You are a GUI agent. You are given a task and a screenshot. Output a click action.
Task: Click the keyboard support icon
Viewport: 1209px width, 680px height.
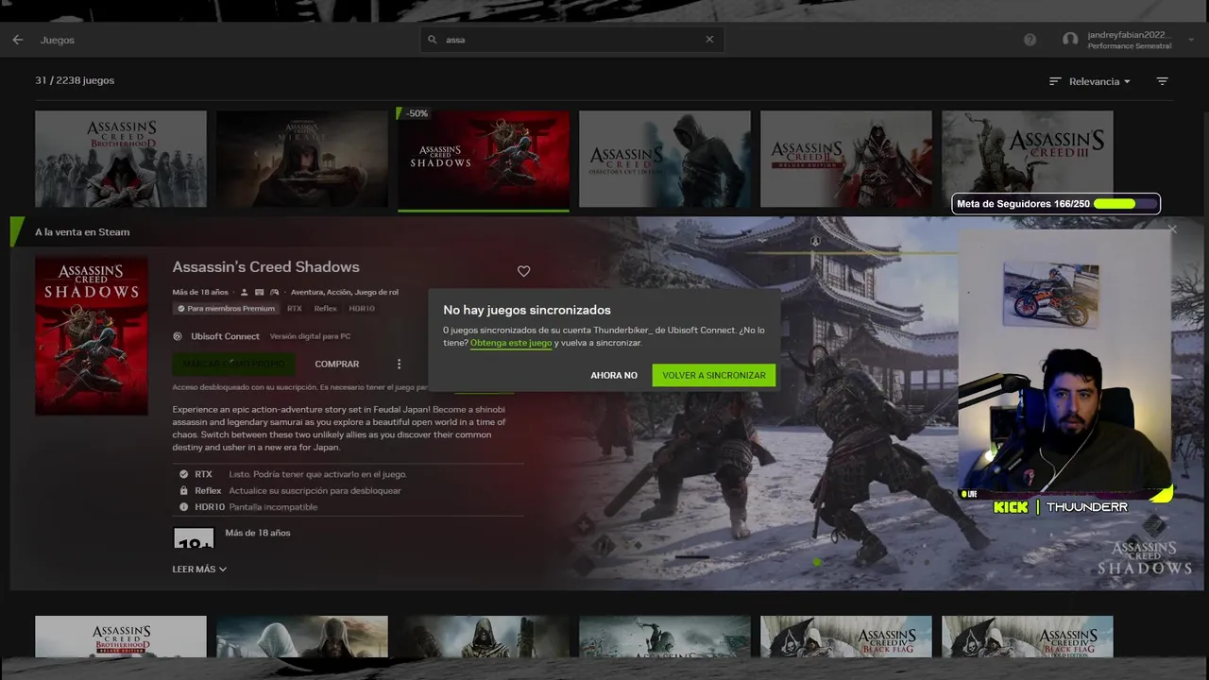click(x=260, y=293)
